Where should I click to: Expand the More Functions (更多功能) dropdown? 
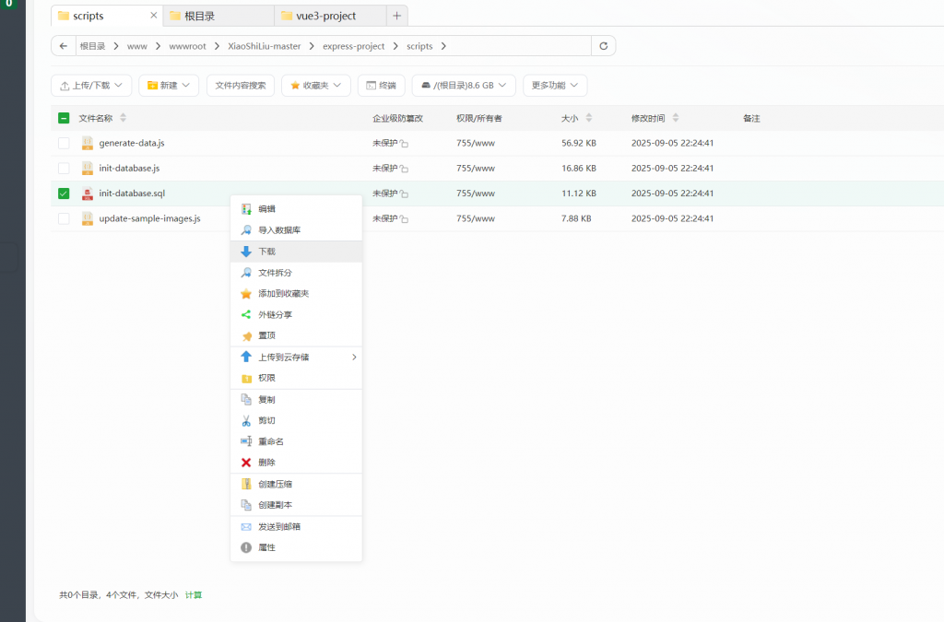[555, 86]
